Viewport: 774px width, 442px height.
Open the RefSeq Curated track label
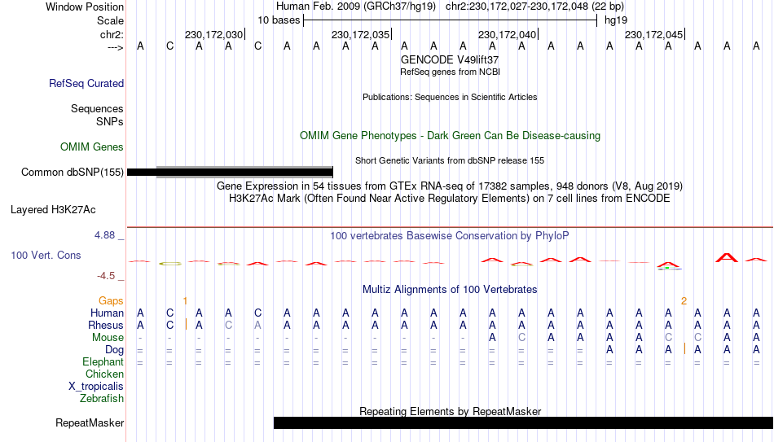point(86,83)
